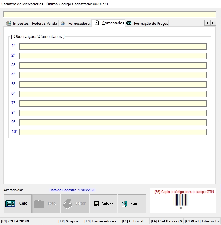The width and height of the screenshot is (221, 225).
Task: Click the Comentários tab notepad icon
Action: click(x=97, y=23)
